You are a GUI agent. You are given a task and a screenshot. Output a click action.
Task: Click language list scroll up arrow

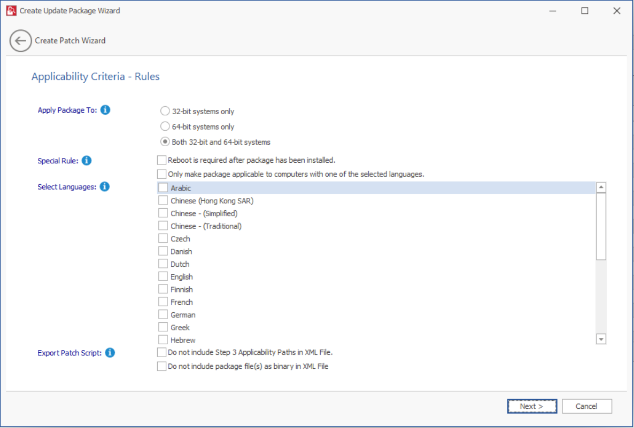(601, 187)
